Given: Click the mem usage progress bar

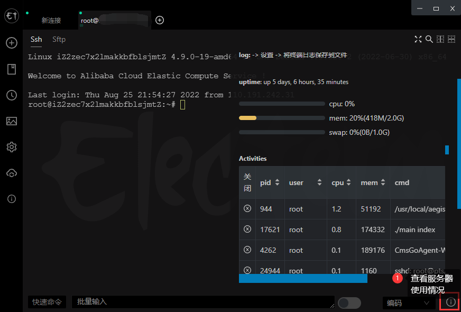Looking at the screenshot, I should click(x=282, y=118).
